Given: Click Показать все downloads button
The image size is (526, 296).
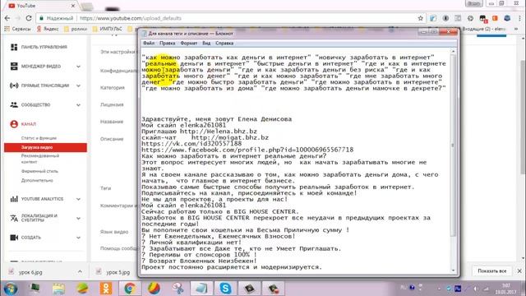Looking at the screenshot, I should click(x=491, y=271).
